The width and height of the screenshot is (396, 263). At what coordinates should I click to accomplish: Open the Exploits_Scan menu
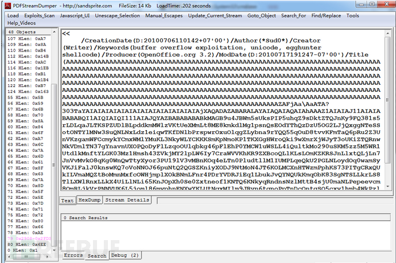click(x=40, y=15)
